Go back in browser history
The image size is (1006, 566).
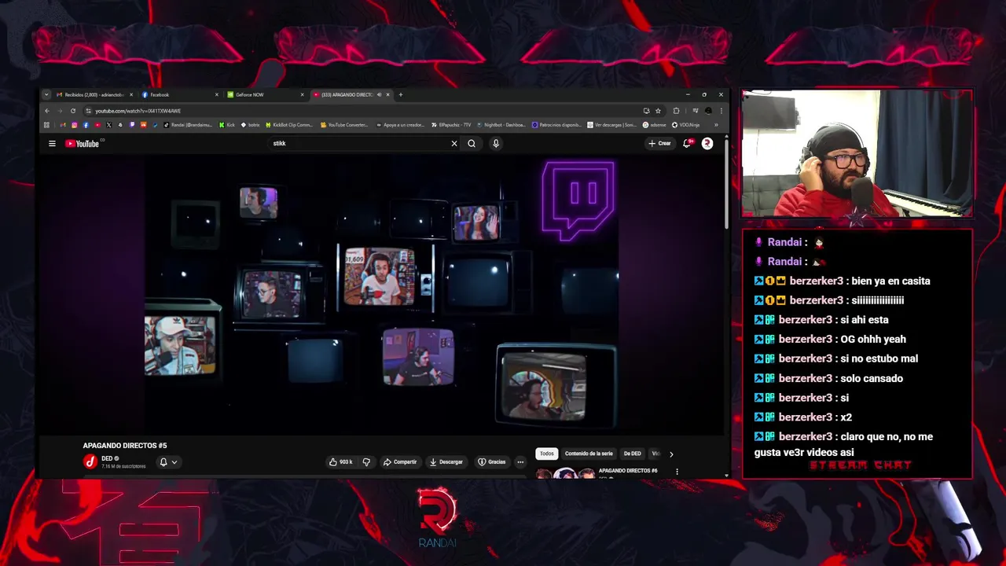(x=46, y=111)
